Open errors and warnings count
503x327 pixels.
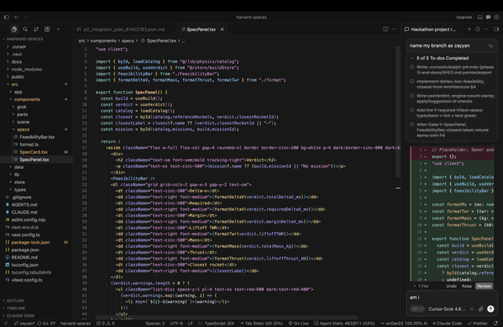[x=105, y=323]
